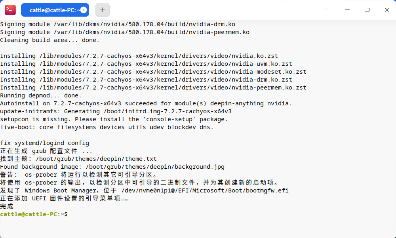Close the cattle@cattle-PC tab
Image resolution: width=396 pixels, height=238 pixels.
point(84,10)
